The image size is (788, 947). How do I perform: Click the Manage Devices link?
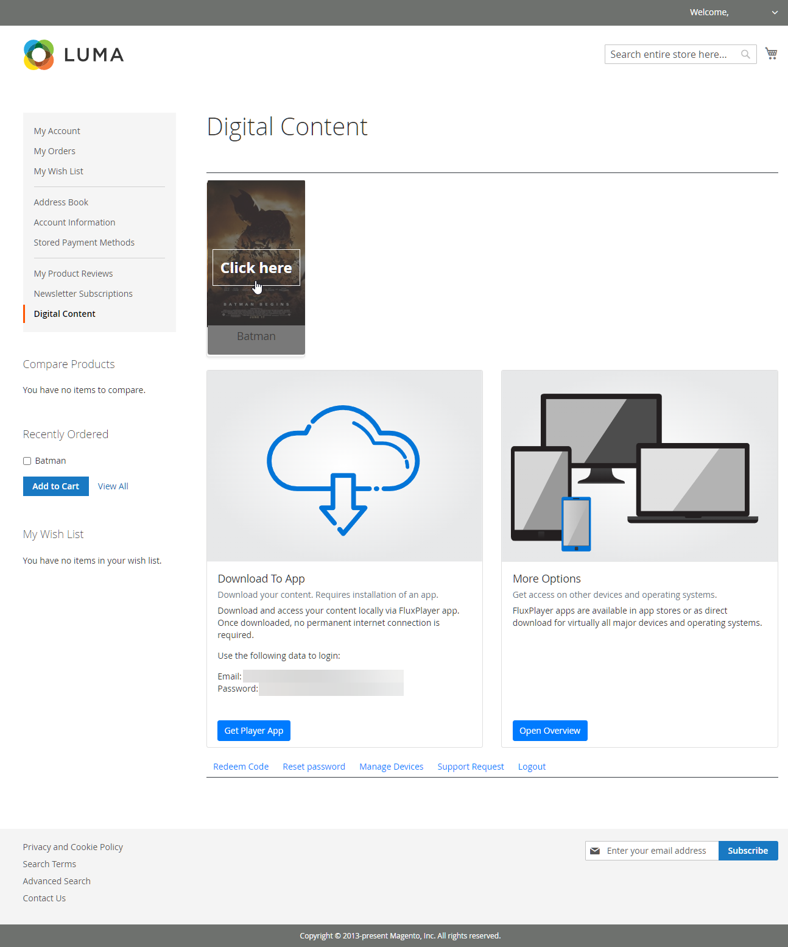coord(391,767)
